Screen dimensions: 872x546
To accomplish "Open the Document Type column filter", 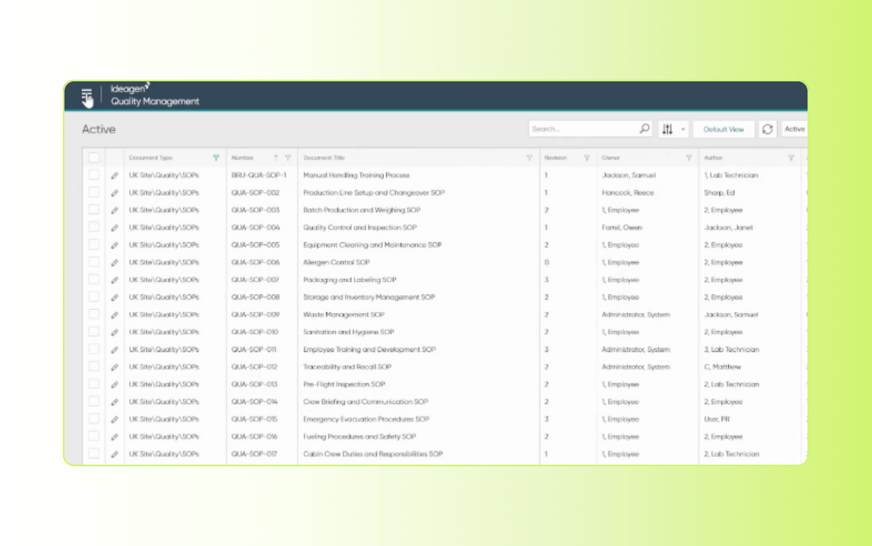I will (216, 158).
